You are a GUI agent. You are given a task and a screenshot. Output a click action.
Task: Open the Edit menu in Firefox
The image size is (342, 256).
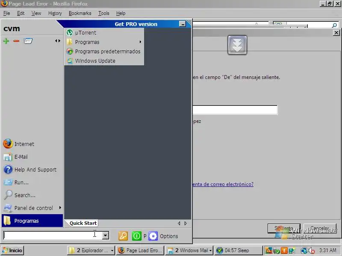[x=21, y=13]
